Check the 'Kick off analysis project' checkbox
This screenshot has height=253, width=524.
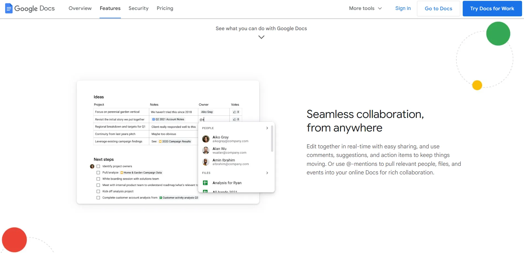click(98, 192)
